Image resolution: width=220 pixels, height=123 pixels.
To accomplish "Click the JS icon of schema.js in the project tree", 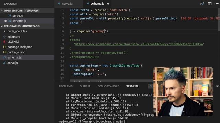I will 4,57.
